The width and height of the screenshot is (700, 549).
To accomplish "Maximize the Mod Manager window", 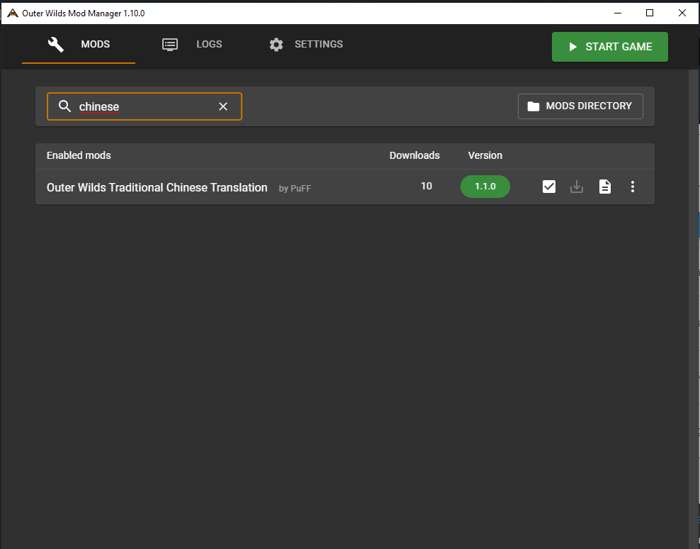I will (650, 13).
